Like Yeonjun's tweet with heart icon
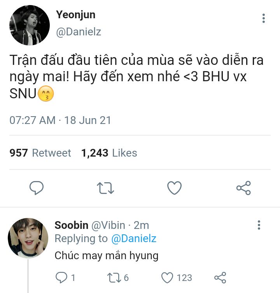The width and height of the screenshot is (280, 293). click(174, 188)
